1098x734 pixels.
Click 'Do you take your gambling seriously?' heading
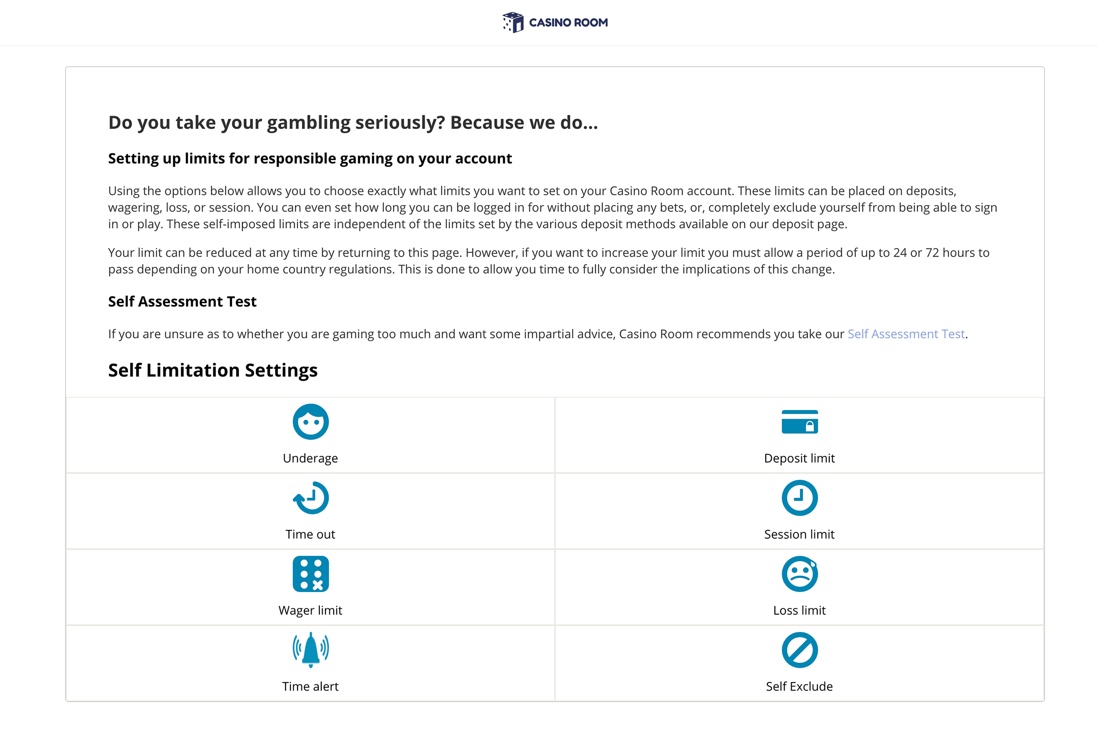click(353, 123)
